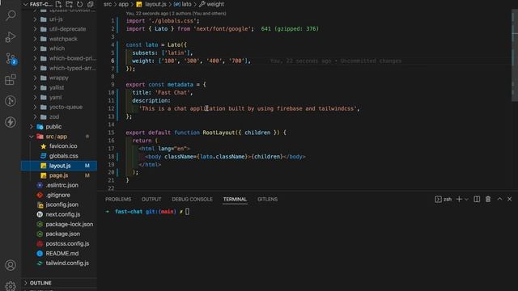This screenshot has width=518, height=291.
Task: Collapse the FAST-C project root folder
Action: pos(38,4)
